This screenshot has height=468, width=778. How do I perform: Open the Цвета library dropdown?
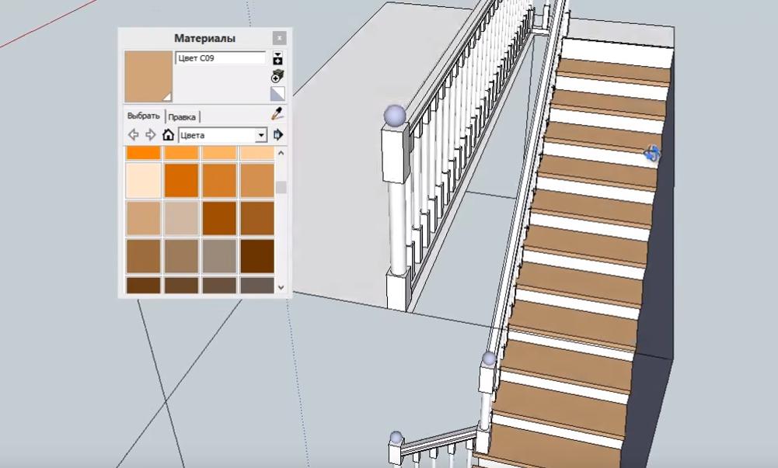click(x=260, y=135)
